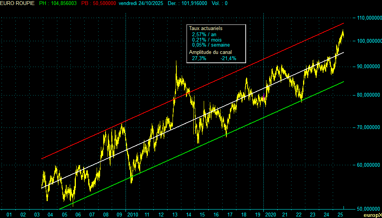Click the 50,000000 price axis label
This screenshot has width=382, height=218.
pos(367,209)
